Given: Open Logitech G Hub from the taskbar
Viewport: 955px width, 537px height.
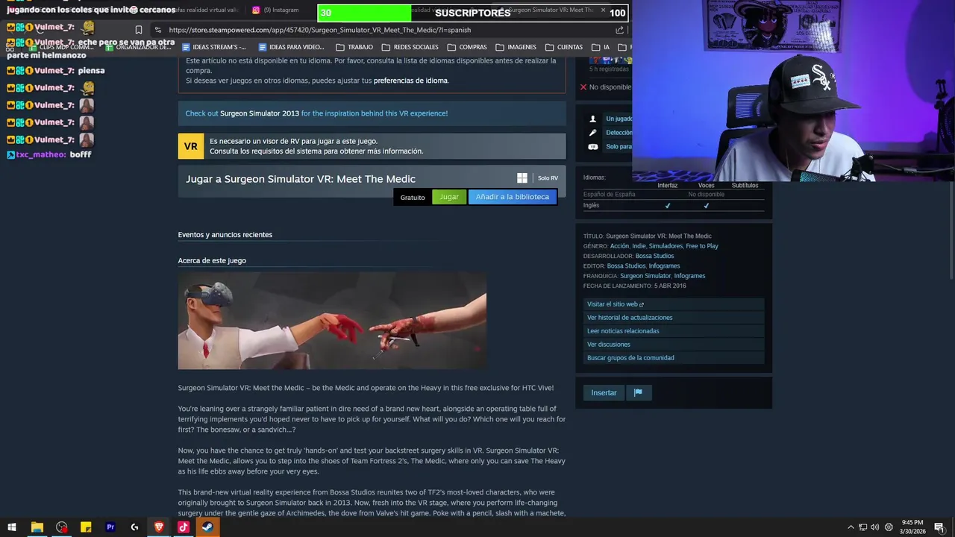Looking at the screenshot, I should [x=134, y=527].
